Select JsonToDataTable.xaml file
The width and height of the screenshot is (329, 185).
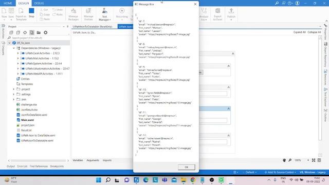pos(34,115)
